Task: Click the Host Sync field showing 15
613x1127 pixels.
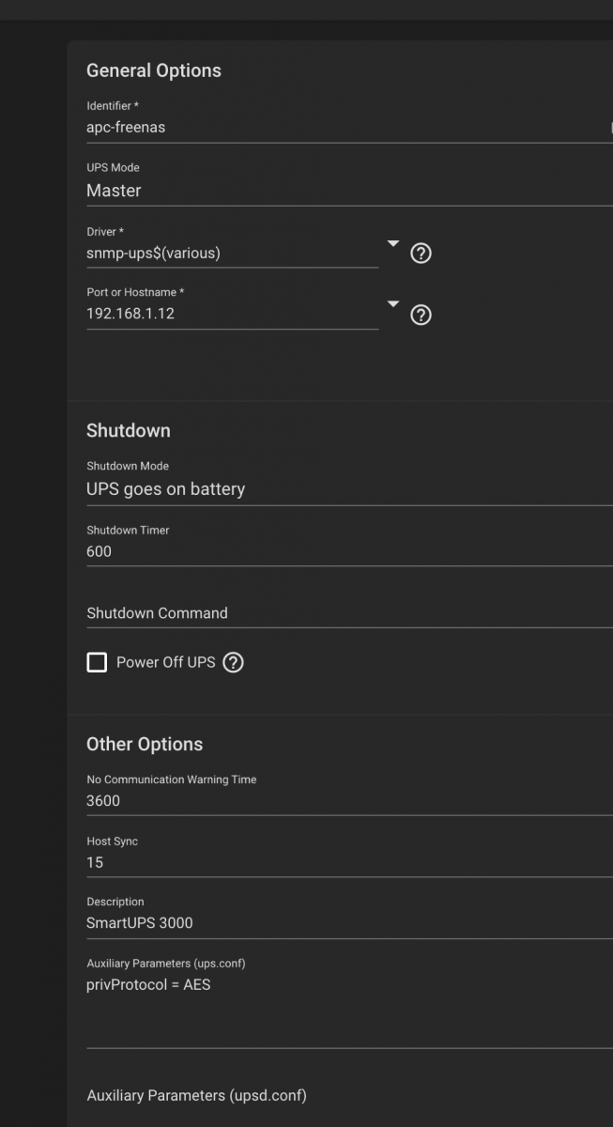Action: point(349,862)
